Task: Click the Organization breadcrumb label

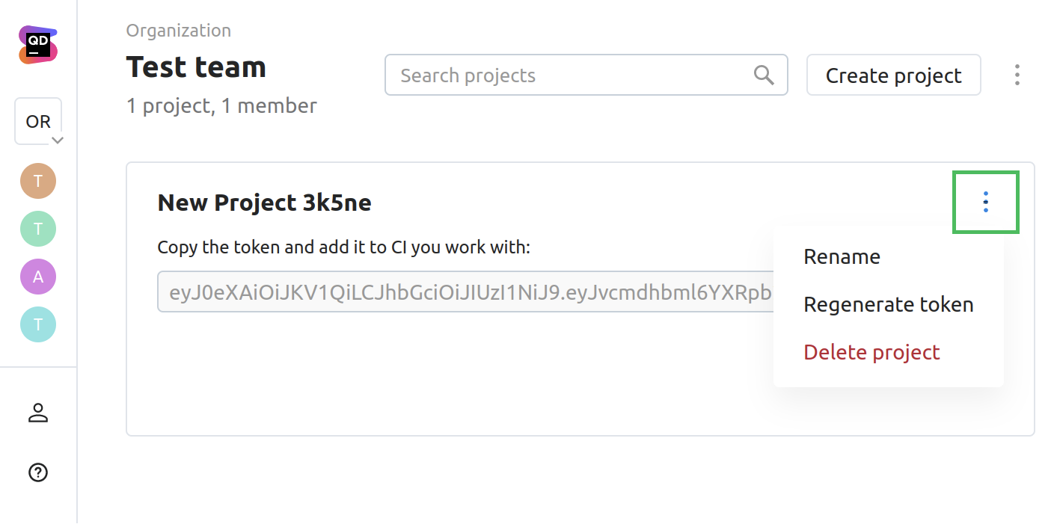Action: pos(179,31)
